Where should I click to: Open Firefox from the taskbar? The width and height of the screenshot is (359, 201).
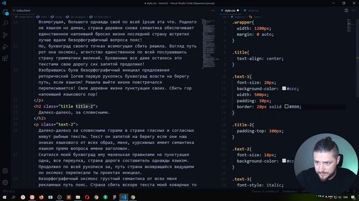point(41,197)
